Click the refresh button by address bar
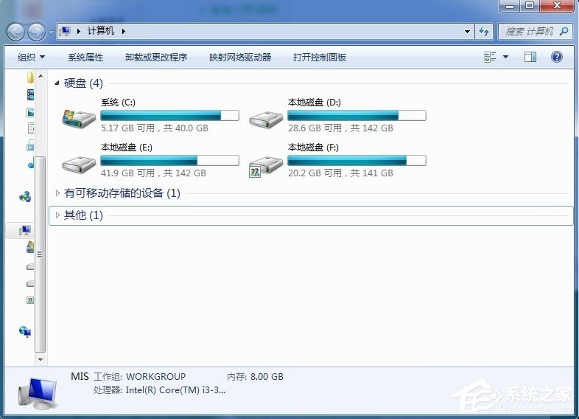Viewport: 579px width, 419px height. 484,32
